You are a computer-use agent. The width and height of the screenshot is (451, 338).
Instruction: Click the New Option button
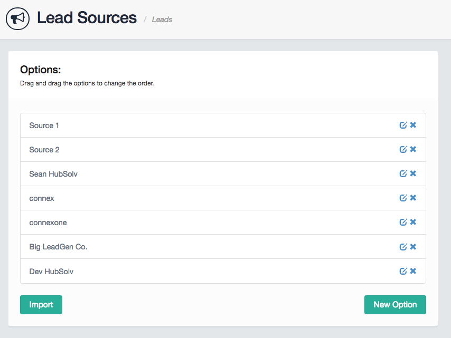click(x=394, y=305)
